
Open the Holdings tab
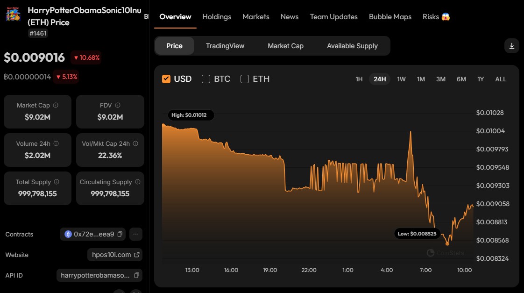click(x=217, y=17)
